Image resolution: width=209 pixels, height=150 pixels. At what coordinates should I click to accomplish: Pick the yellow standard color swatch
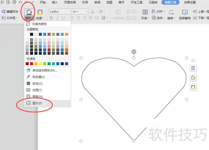(40, 64)
